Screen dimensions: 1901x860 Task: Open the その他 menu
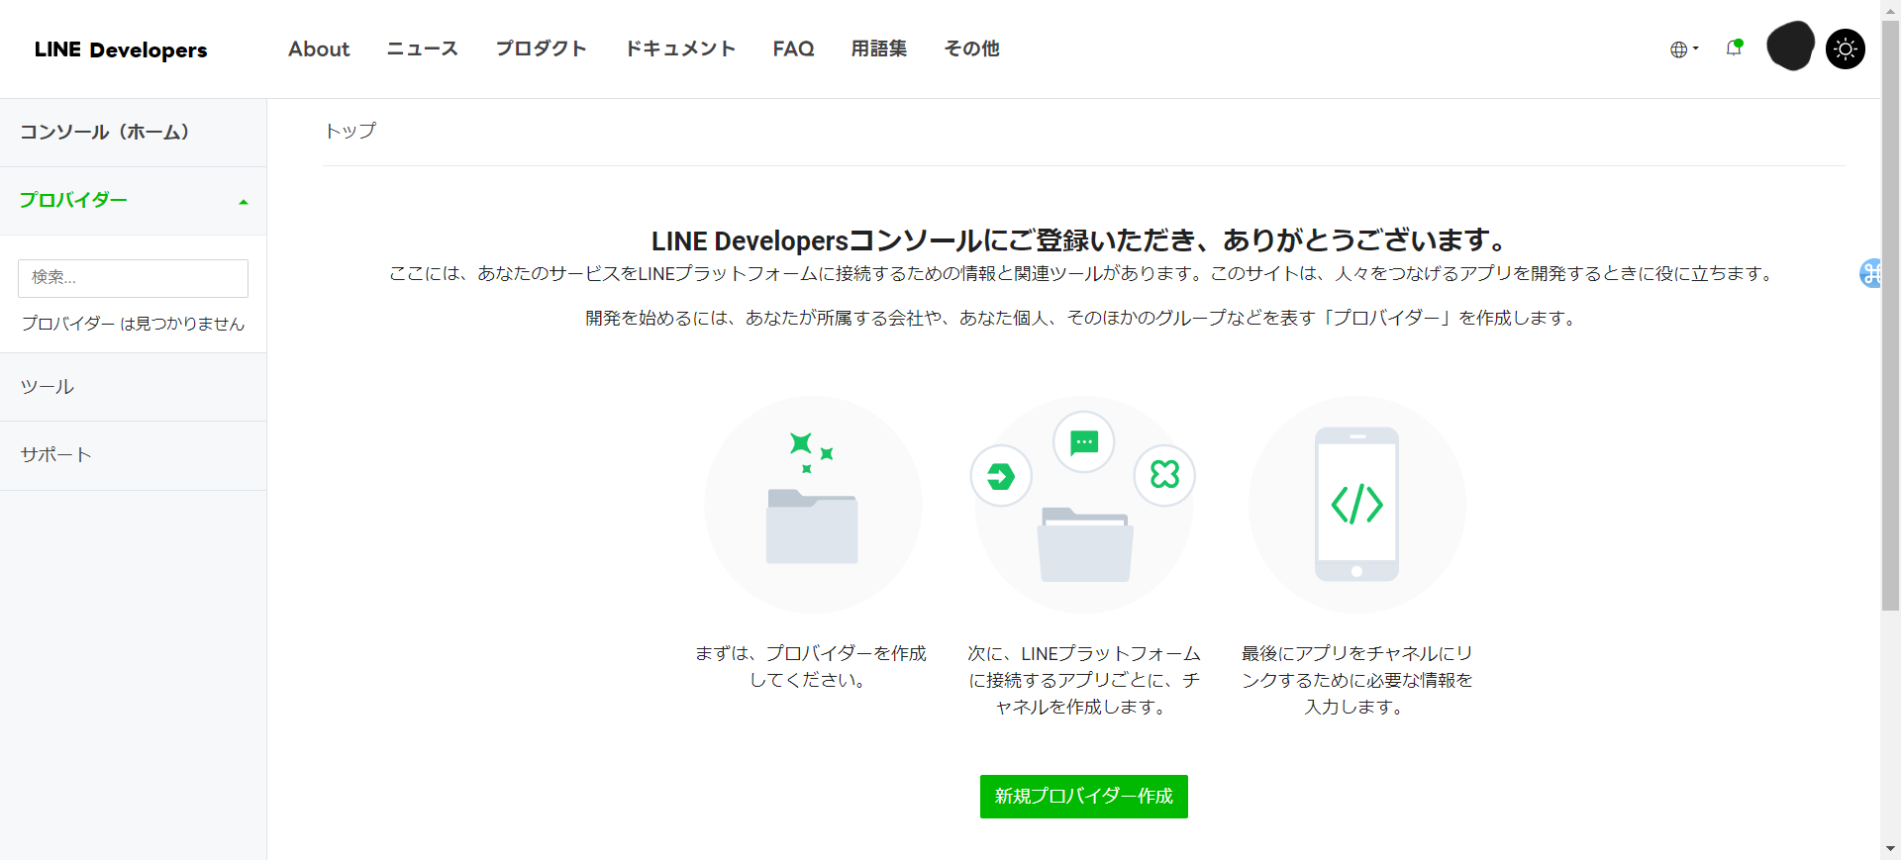pos(971,48)
